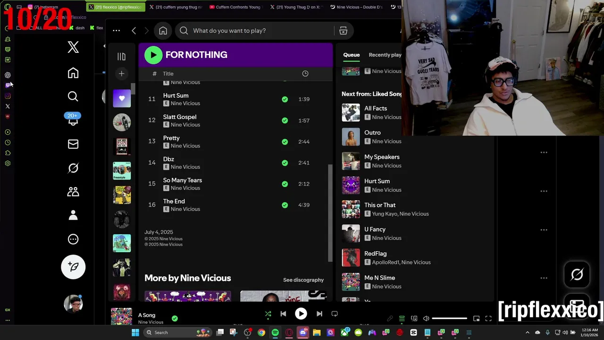Click track title Slatt Gospel
The image size is (604, 340).
click(180, 117)
